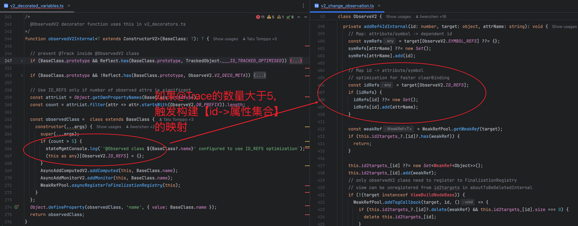Screen dimensions: 578x226
Task: Click the gutter icon at line 274
Action: [16, 207]
